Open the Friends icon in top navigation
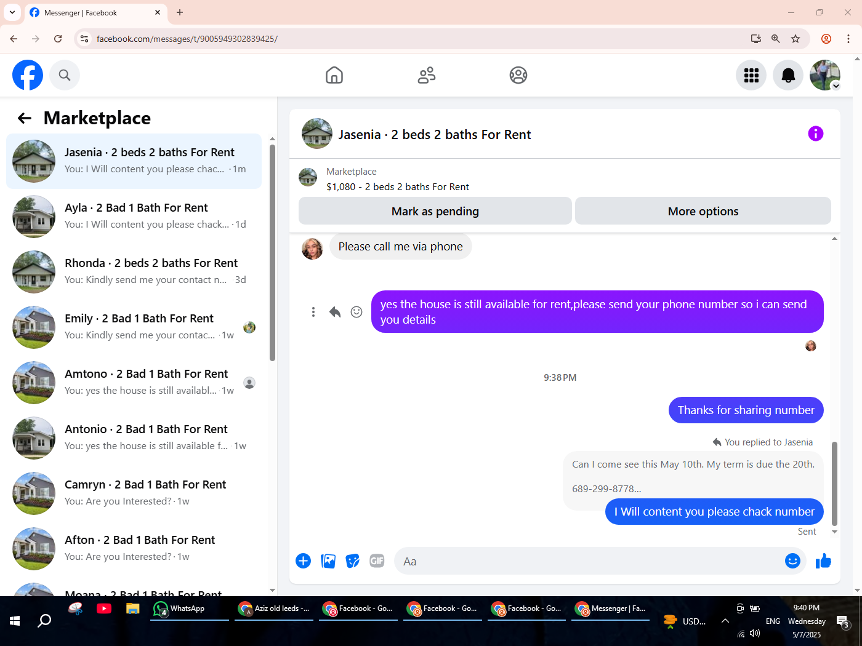The height and width of the screenshot is (646, 862). click(x=426, y=75)
